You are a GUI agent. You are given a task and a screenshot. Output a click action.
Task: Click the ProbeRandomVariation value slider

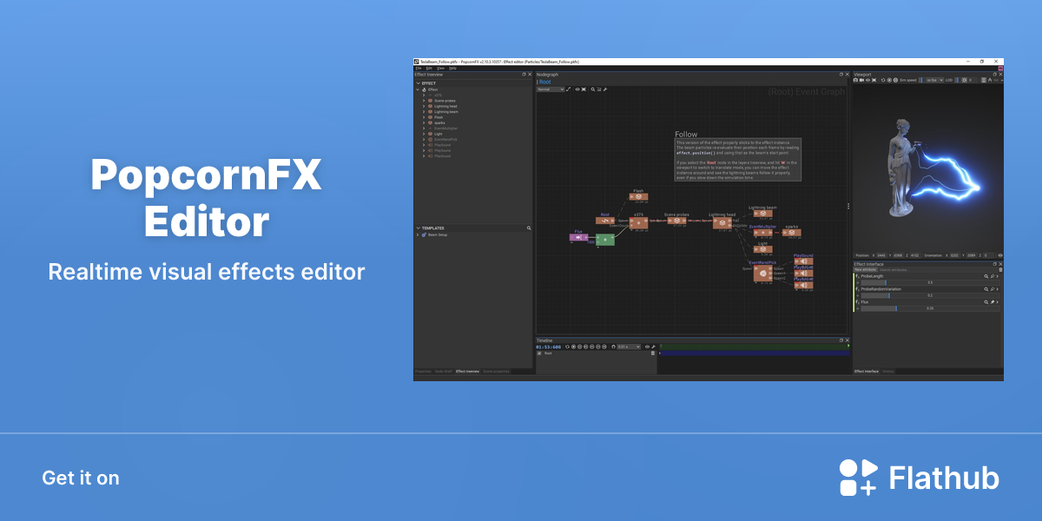tap(930, 295)
